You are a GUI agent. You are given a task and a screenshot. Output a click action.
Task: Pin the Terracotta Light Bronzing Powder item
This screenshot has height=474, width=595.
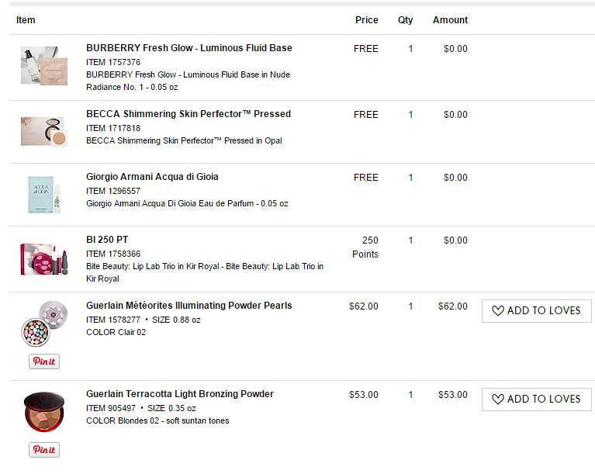[44, 450]
